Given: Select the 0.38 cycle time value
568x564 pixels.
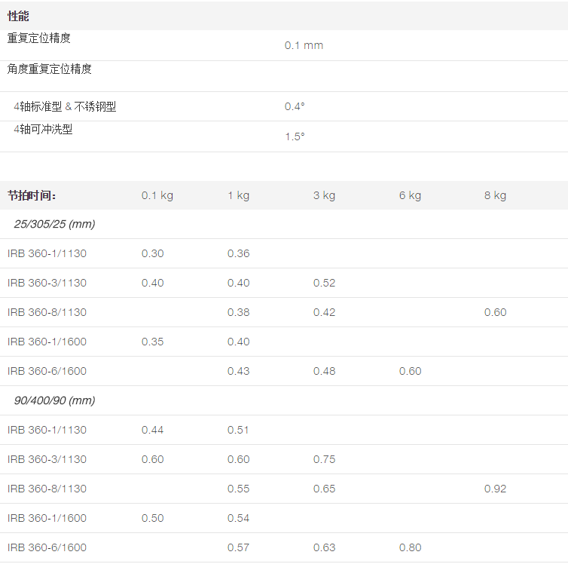Looking at the screenshot, I should (x=238, y=312).
